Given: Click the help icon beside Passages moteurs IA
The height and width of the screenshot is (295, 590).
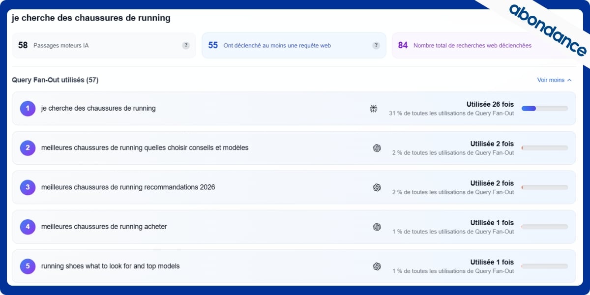Looking at the screenshot, I should point(186,45).
